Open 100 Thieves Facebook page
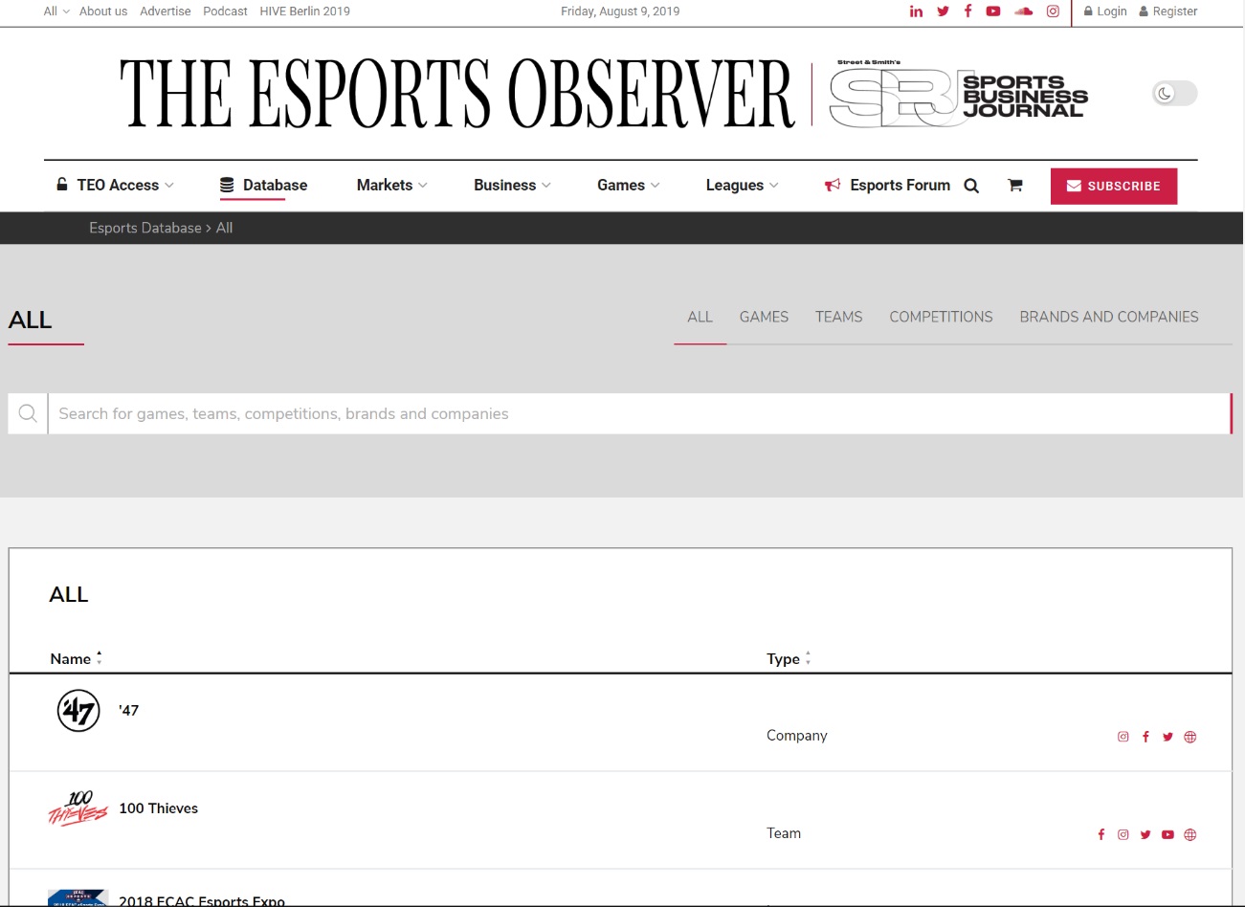 (x=1101, y=834)
